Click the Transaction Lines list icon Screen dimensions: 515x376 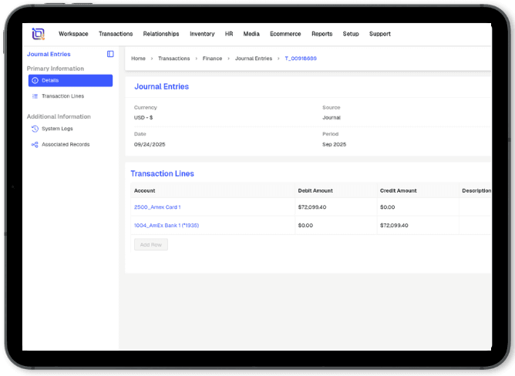35,96
